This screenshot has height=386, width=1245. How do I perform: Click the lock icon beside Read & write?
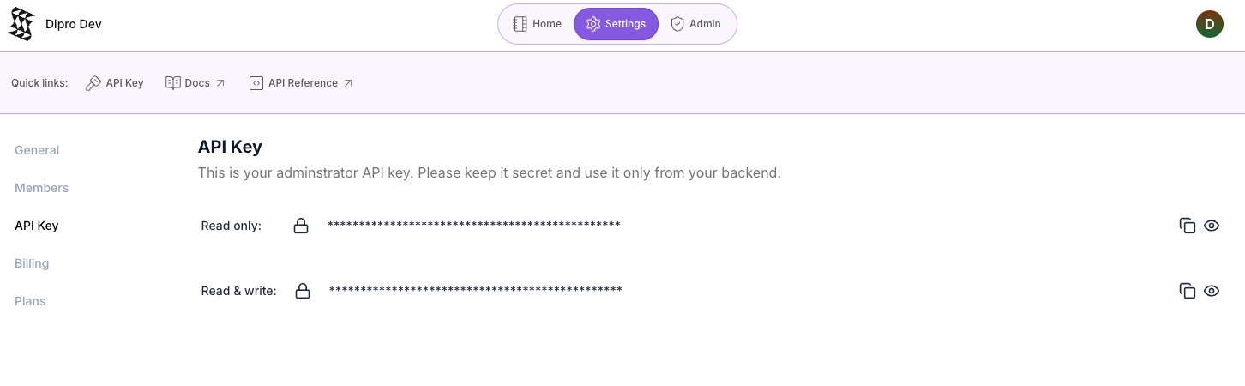coord(303,291)
